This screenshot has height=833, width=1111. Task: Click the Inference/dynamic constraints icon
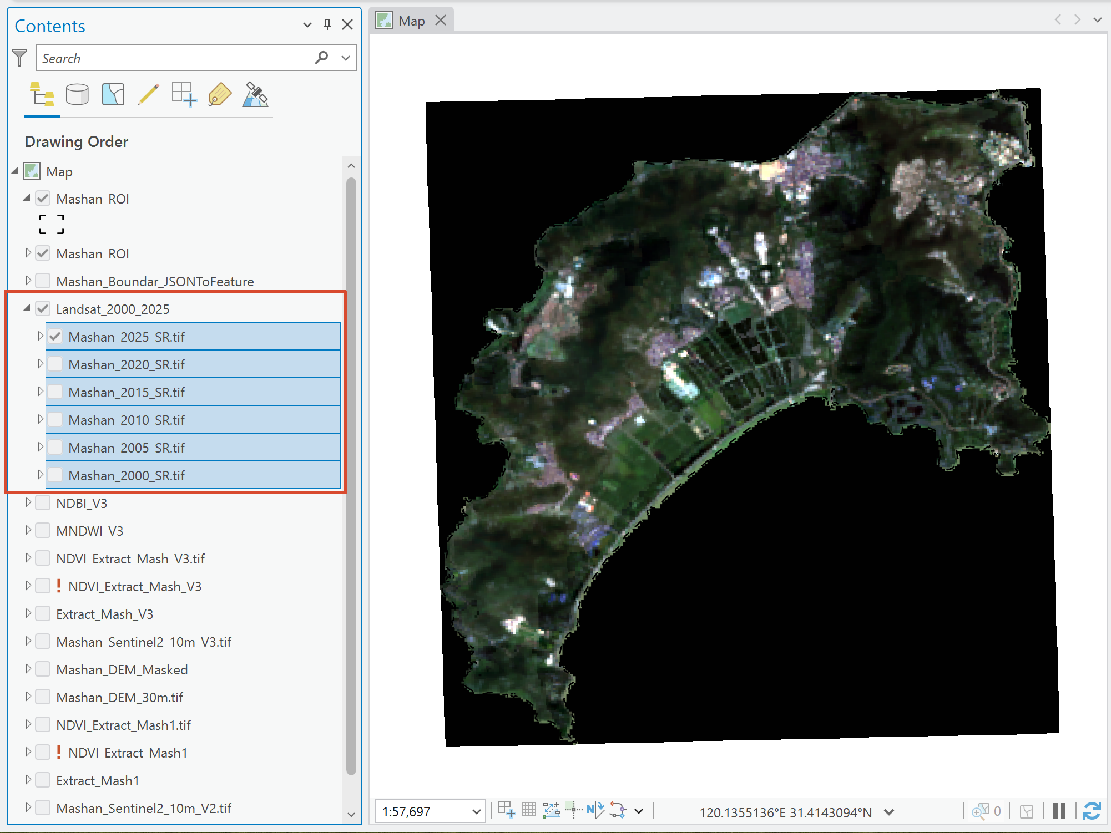pos(573,811)
